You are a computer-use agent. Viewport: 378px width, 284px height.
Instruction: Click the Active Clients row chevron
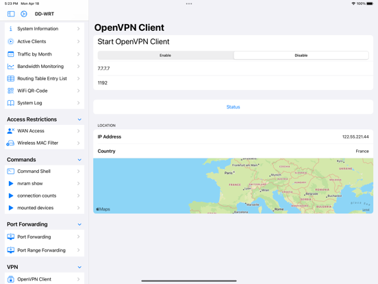[78, 42]
